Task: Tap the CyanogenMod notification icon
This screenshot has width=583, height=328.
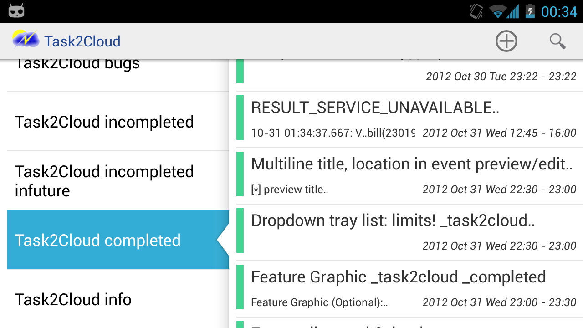Action: (x=16, y=11)
